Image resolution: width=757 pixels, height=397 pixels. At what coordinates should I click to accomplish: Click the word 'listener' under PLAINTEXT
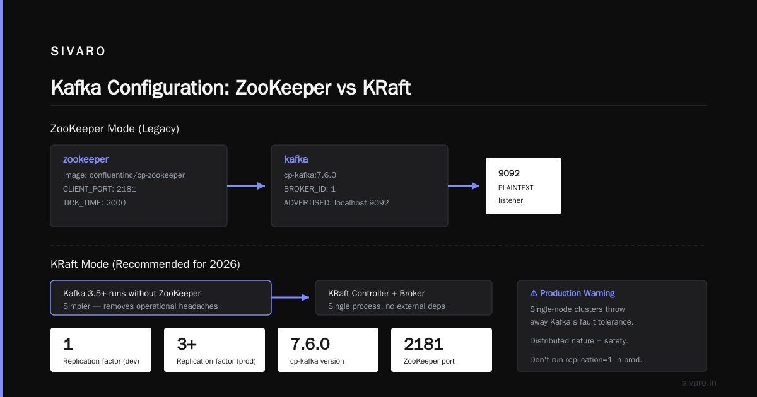pos(510,200)
